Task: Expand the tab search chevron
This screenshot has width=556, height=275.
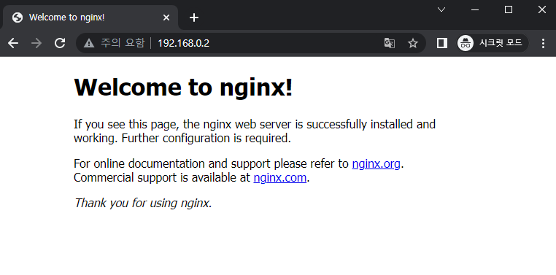Action: (441, 9)
